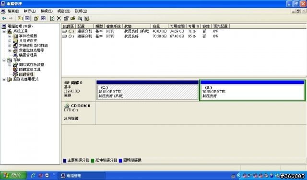Launch Internet Explorer from quick launch
The width and height of the screenshot is (307, 180).
tap(33, 176)
